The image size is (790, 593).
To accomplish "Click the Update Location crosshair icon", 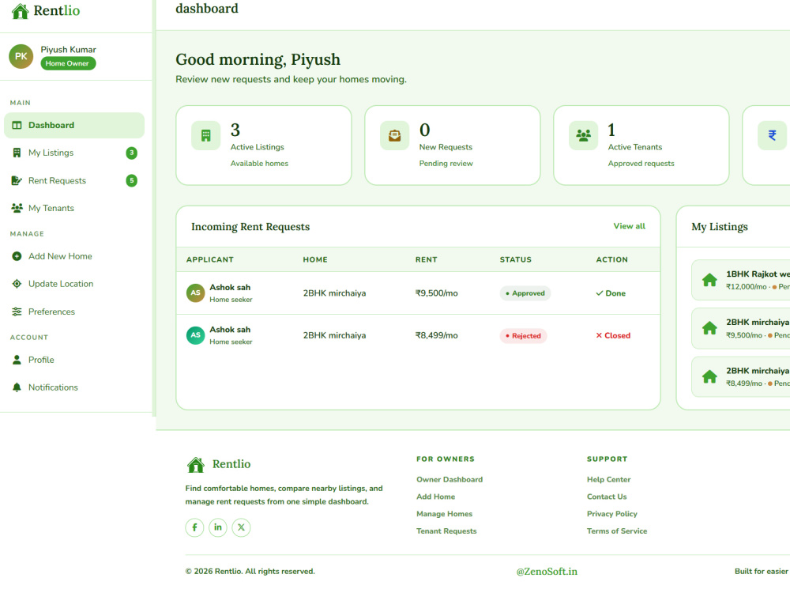I will coord(17,284).
